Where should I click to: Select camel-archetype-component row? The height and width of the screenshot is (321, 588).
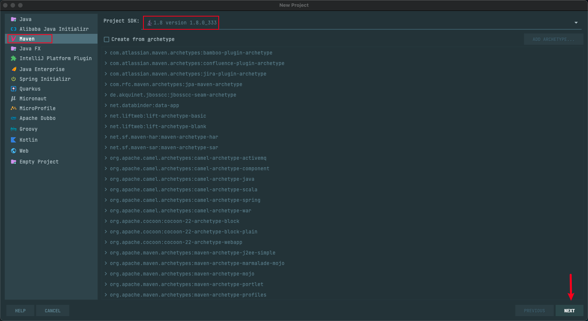(343, 168)
